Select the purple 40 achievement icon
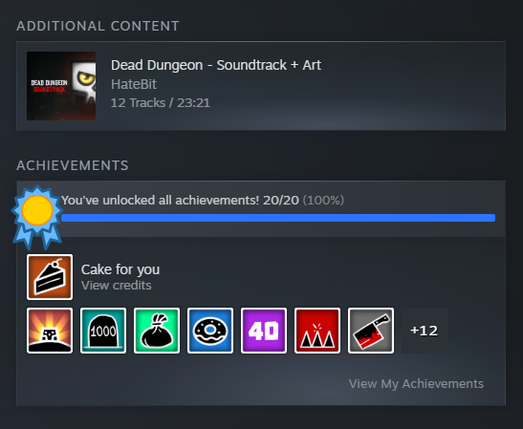 (264, 331)
